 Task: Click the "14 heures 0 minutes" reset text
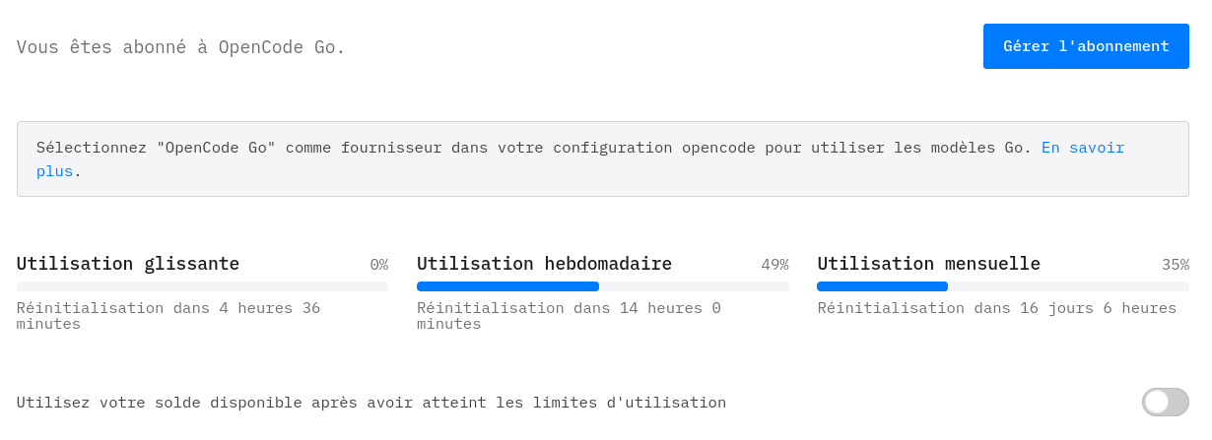click(569, 316)
